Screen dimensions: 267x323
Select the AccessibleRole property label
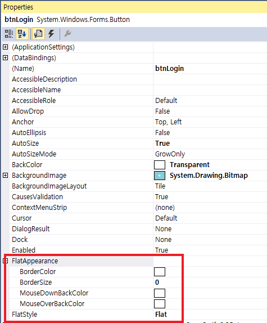34,101
